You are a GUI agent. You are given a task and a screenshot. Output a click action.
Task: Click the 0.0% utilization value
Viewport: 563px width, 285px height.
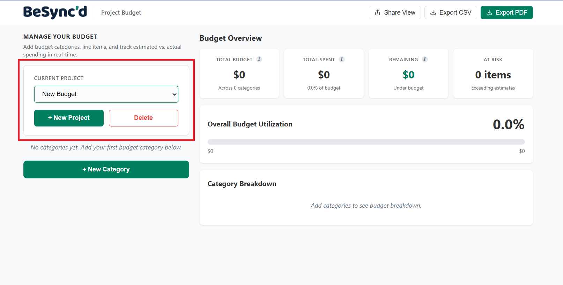point(509,124)
